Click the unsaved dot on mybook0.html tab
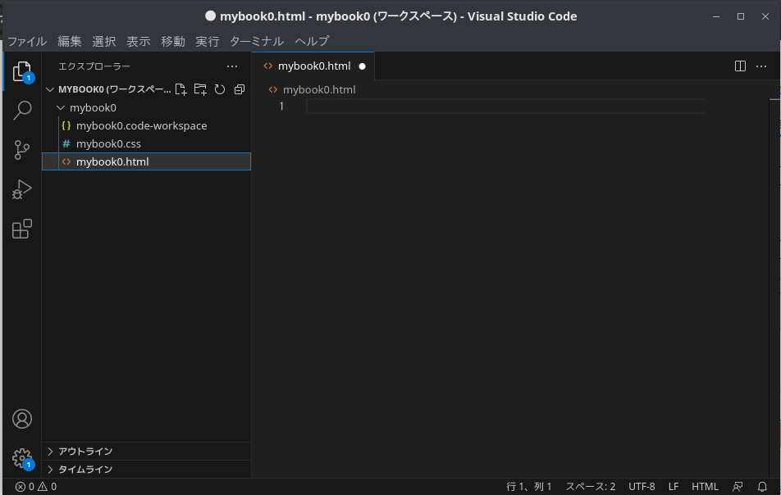781x495 pixels. click(x=362, y=66)
